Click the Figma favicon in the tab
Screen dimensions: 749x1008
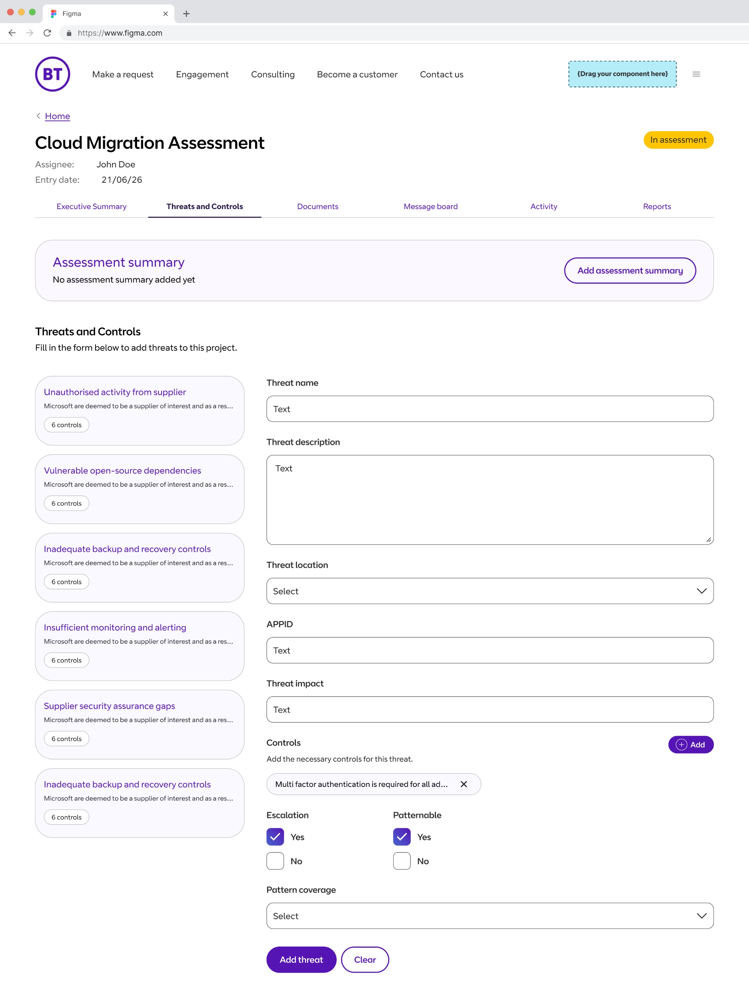pyautogui.click(x=54, y=13)
